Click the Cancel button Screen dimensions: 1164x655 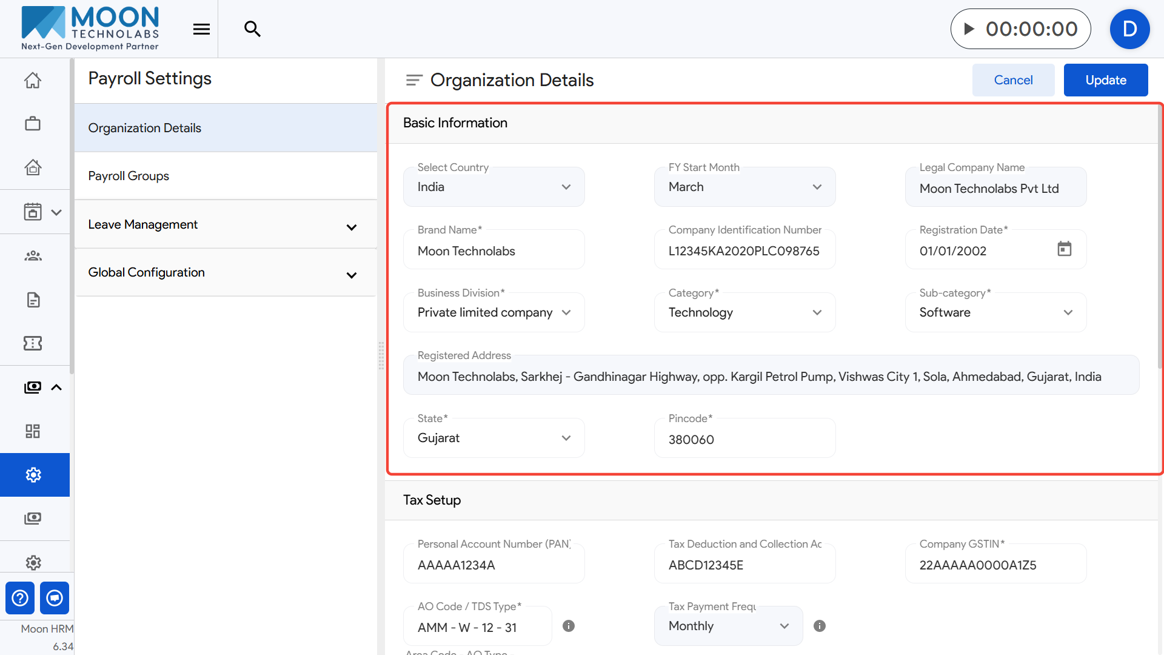pos(1013,80)
